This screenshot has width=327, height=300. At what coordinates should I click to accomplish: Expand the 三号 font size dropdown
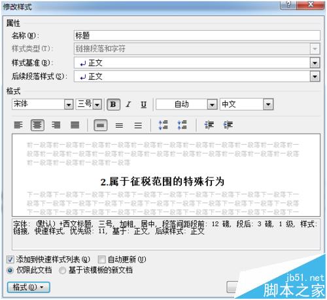pyautogui.click(x=97, y=104)
